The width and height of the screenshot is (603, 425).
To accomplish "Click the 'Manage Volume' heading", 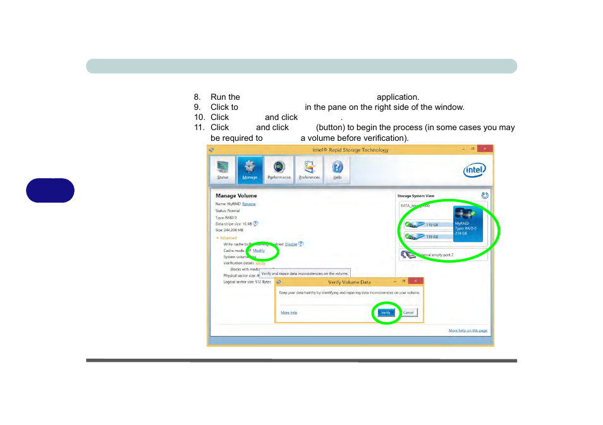I will pyautogui.click(x=236, y=196).
